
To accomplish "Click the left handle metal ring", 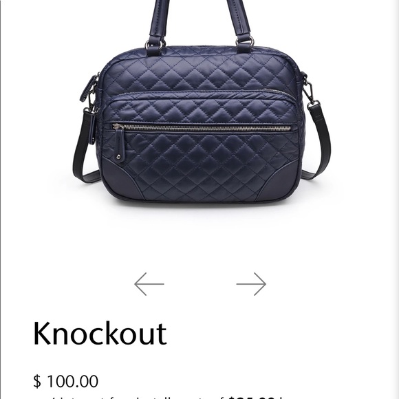I will click(155, 44).
